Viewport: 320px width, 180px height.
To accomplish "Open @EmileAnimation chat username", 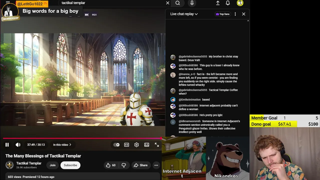I will point(189,99).
